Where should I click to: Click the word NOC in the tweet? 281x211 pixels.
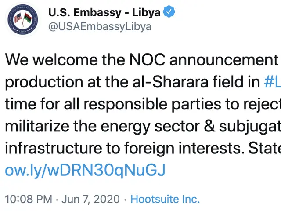147,60
